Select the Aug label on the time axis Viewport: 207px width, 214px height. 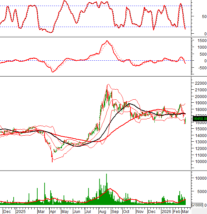103,211
